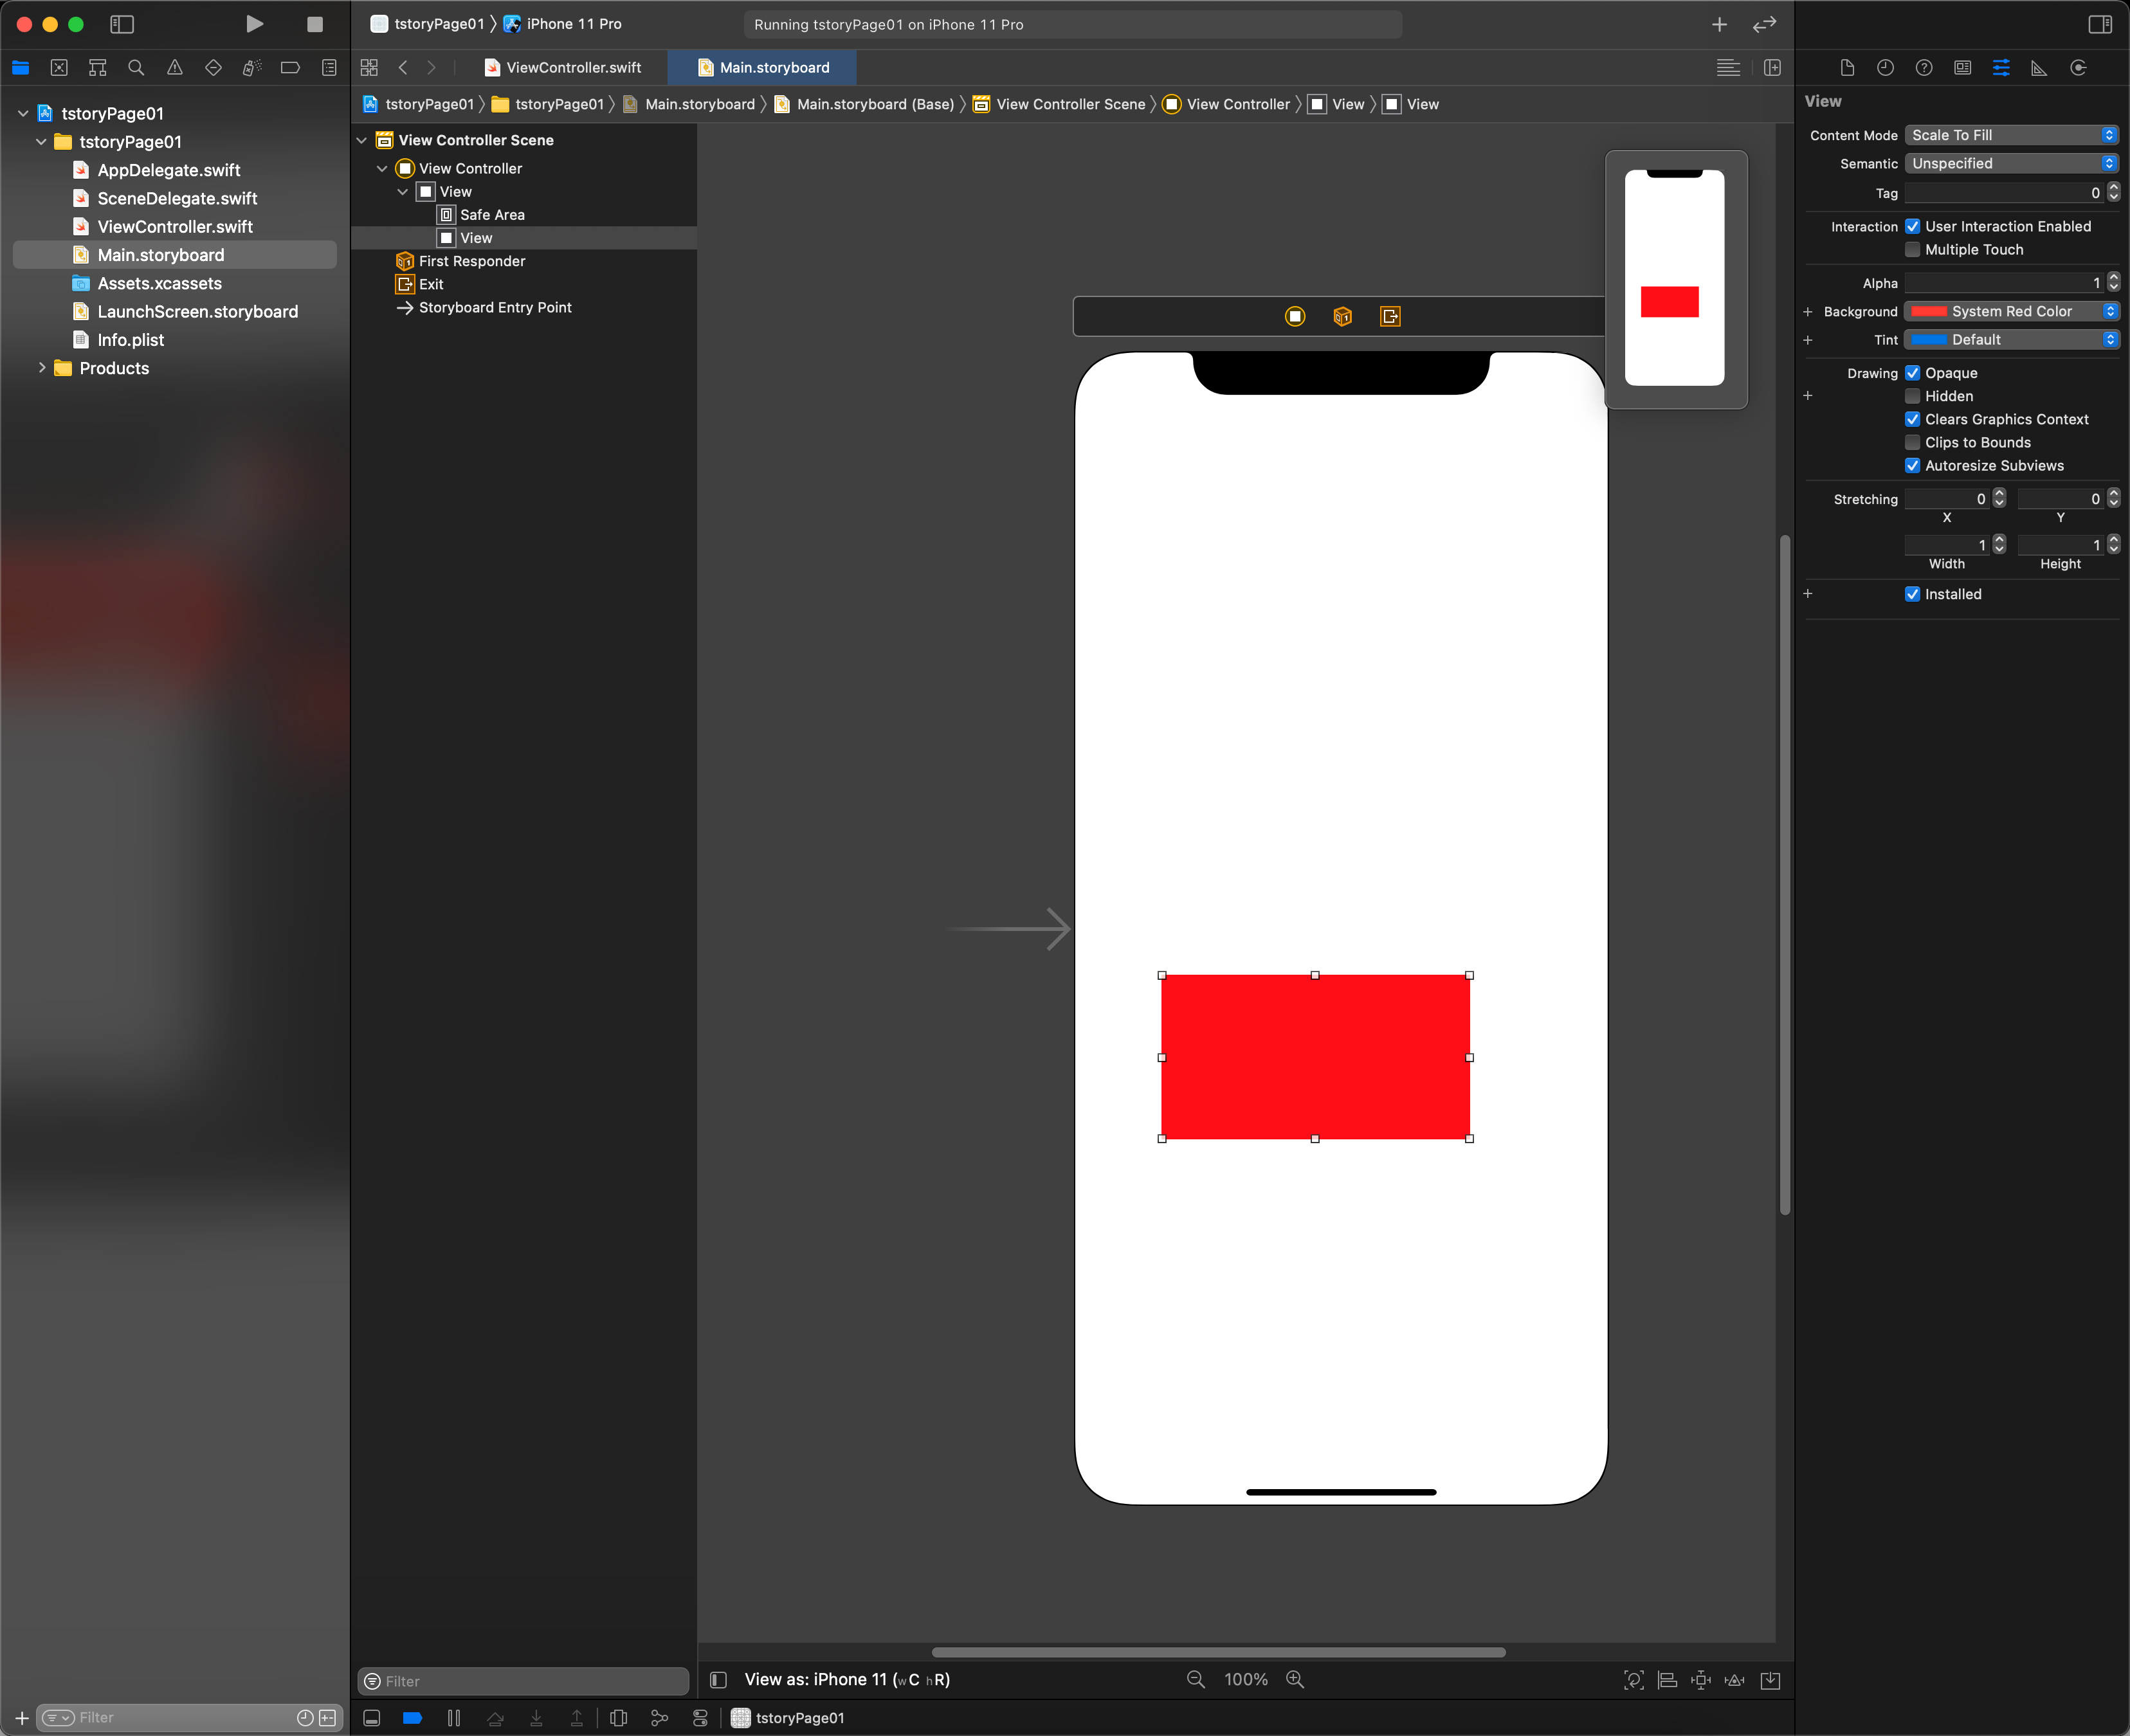Click the Run (play) button
Screen dimensions: 2130x1736
click(x=254, y=24)
